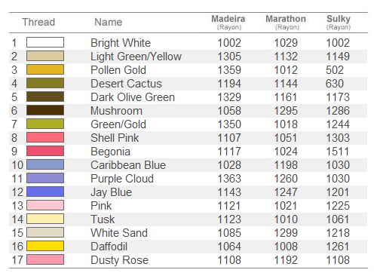This screenshot has width=377, height=276.
Task: Click the Begonia thread name
Action: pyautogui.click(x=110, y=152)
